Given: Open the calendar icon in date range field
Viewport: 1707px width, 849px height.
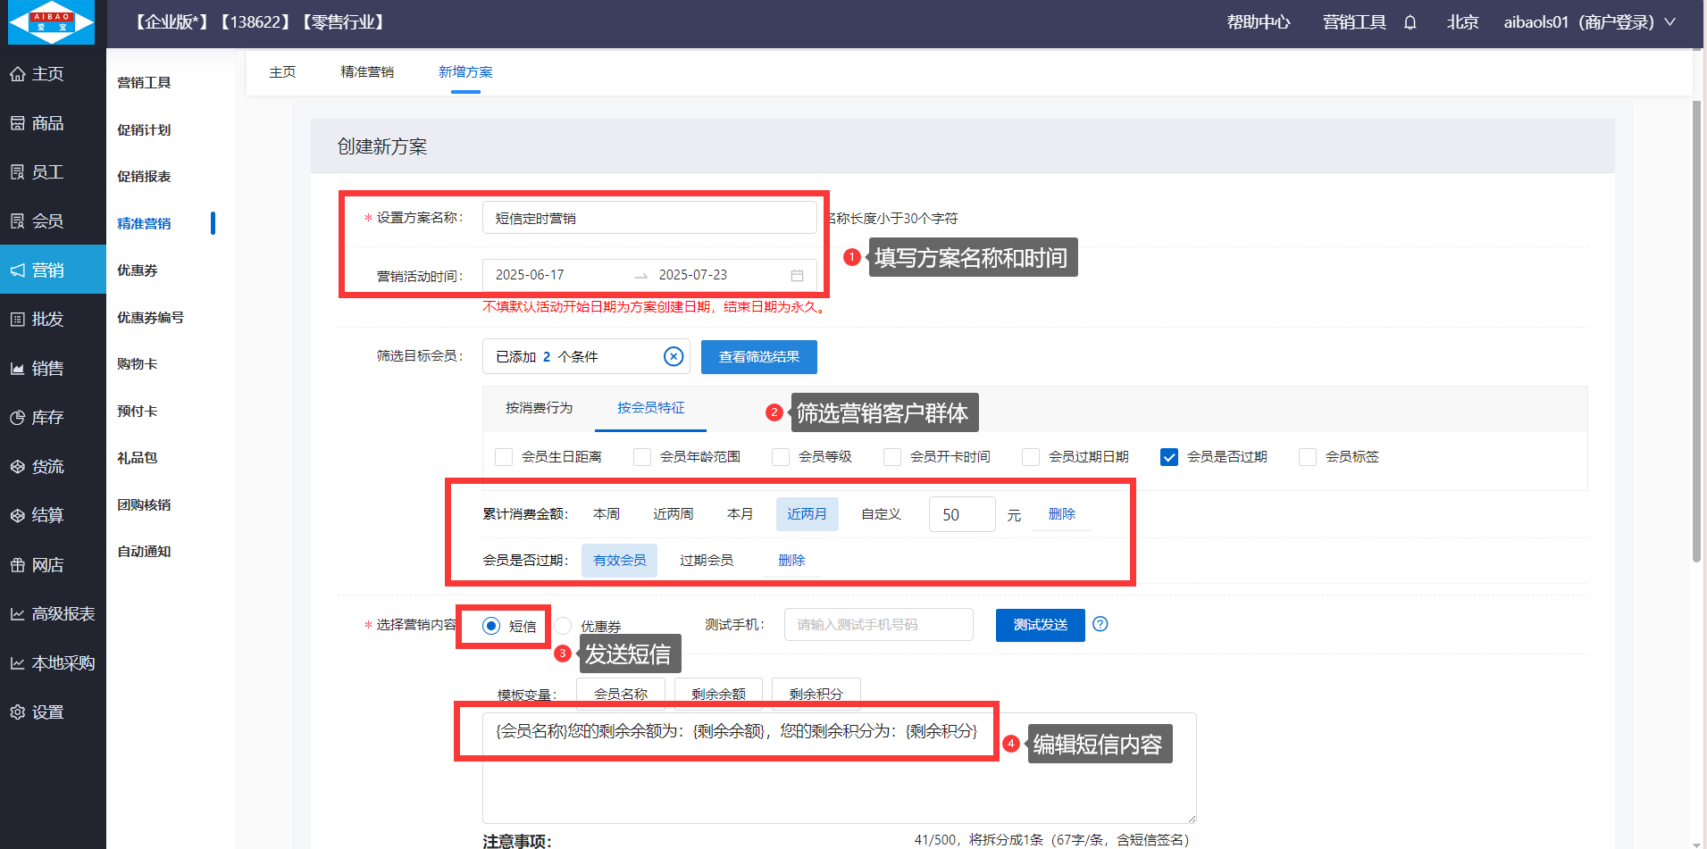Looking at the screenshot, I should point(797,275).
